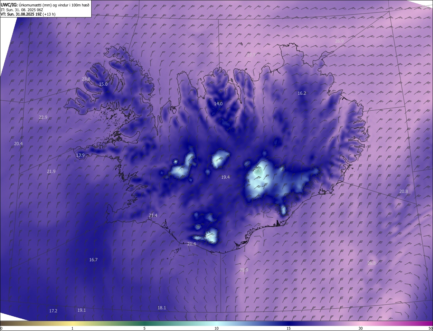Click the 17.2 value label
This screenshot has width=433, height=331.
[x=53, y=311]
